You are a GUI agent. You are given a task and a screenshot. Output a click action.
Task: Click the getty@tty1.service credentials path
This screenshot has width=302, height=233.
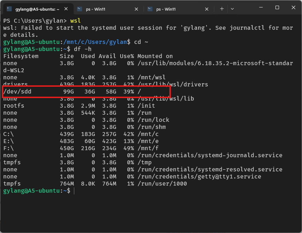click(x=199, y=176)
